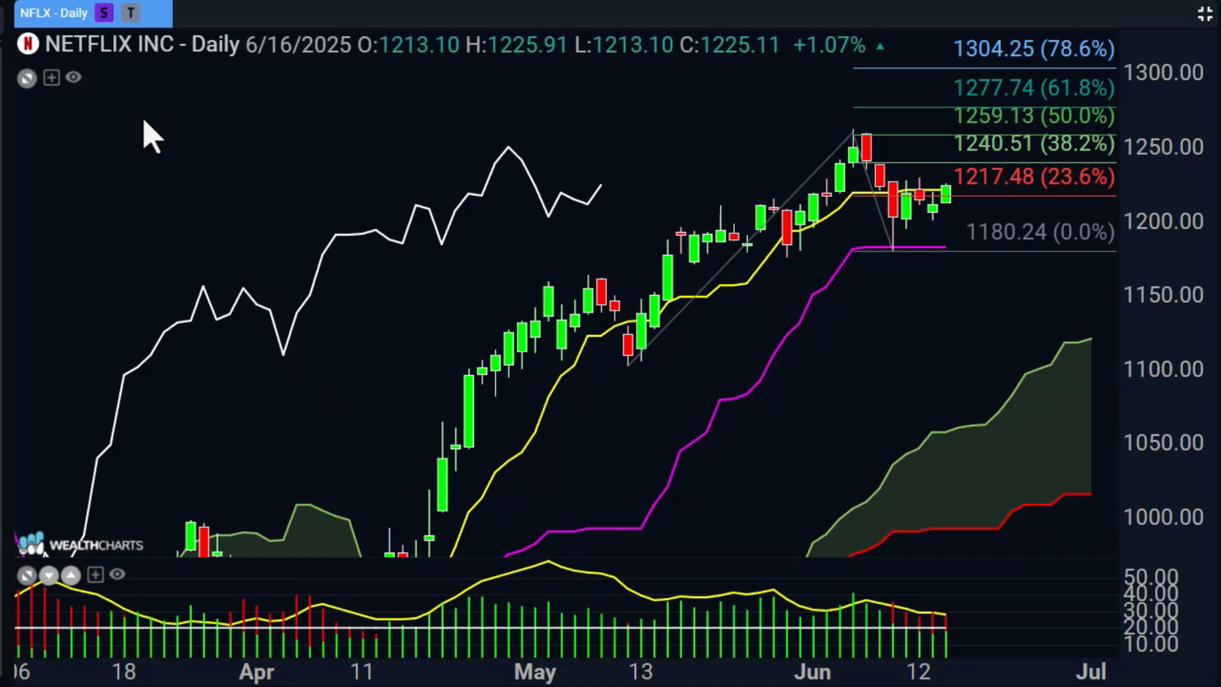Viewport: 1221px width, 687px height.
Task: Click the 1100.00 price axis label
Action: 1163,370
